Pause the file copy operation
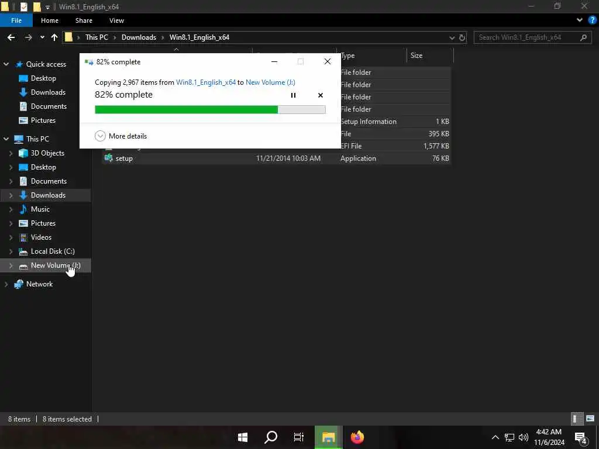 293,95
